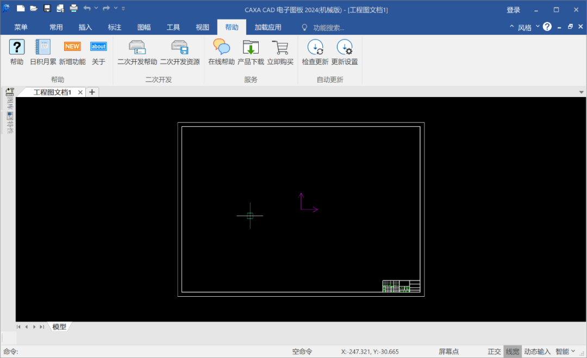Click the Redo arrow icon
The image size is (587, 358).
(107, 8)
